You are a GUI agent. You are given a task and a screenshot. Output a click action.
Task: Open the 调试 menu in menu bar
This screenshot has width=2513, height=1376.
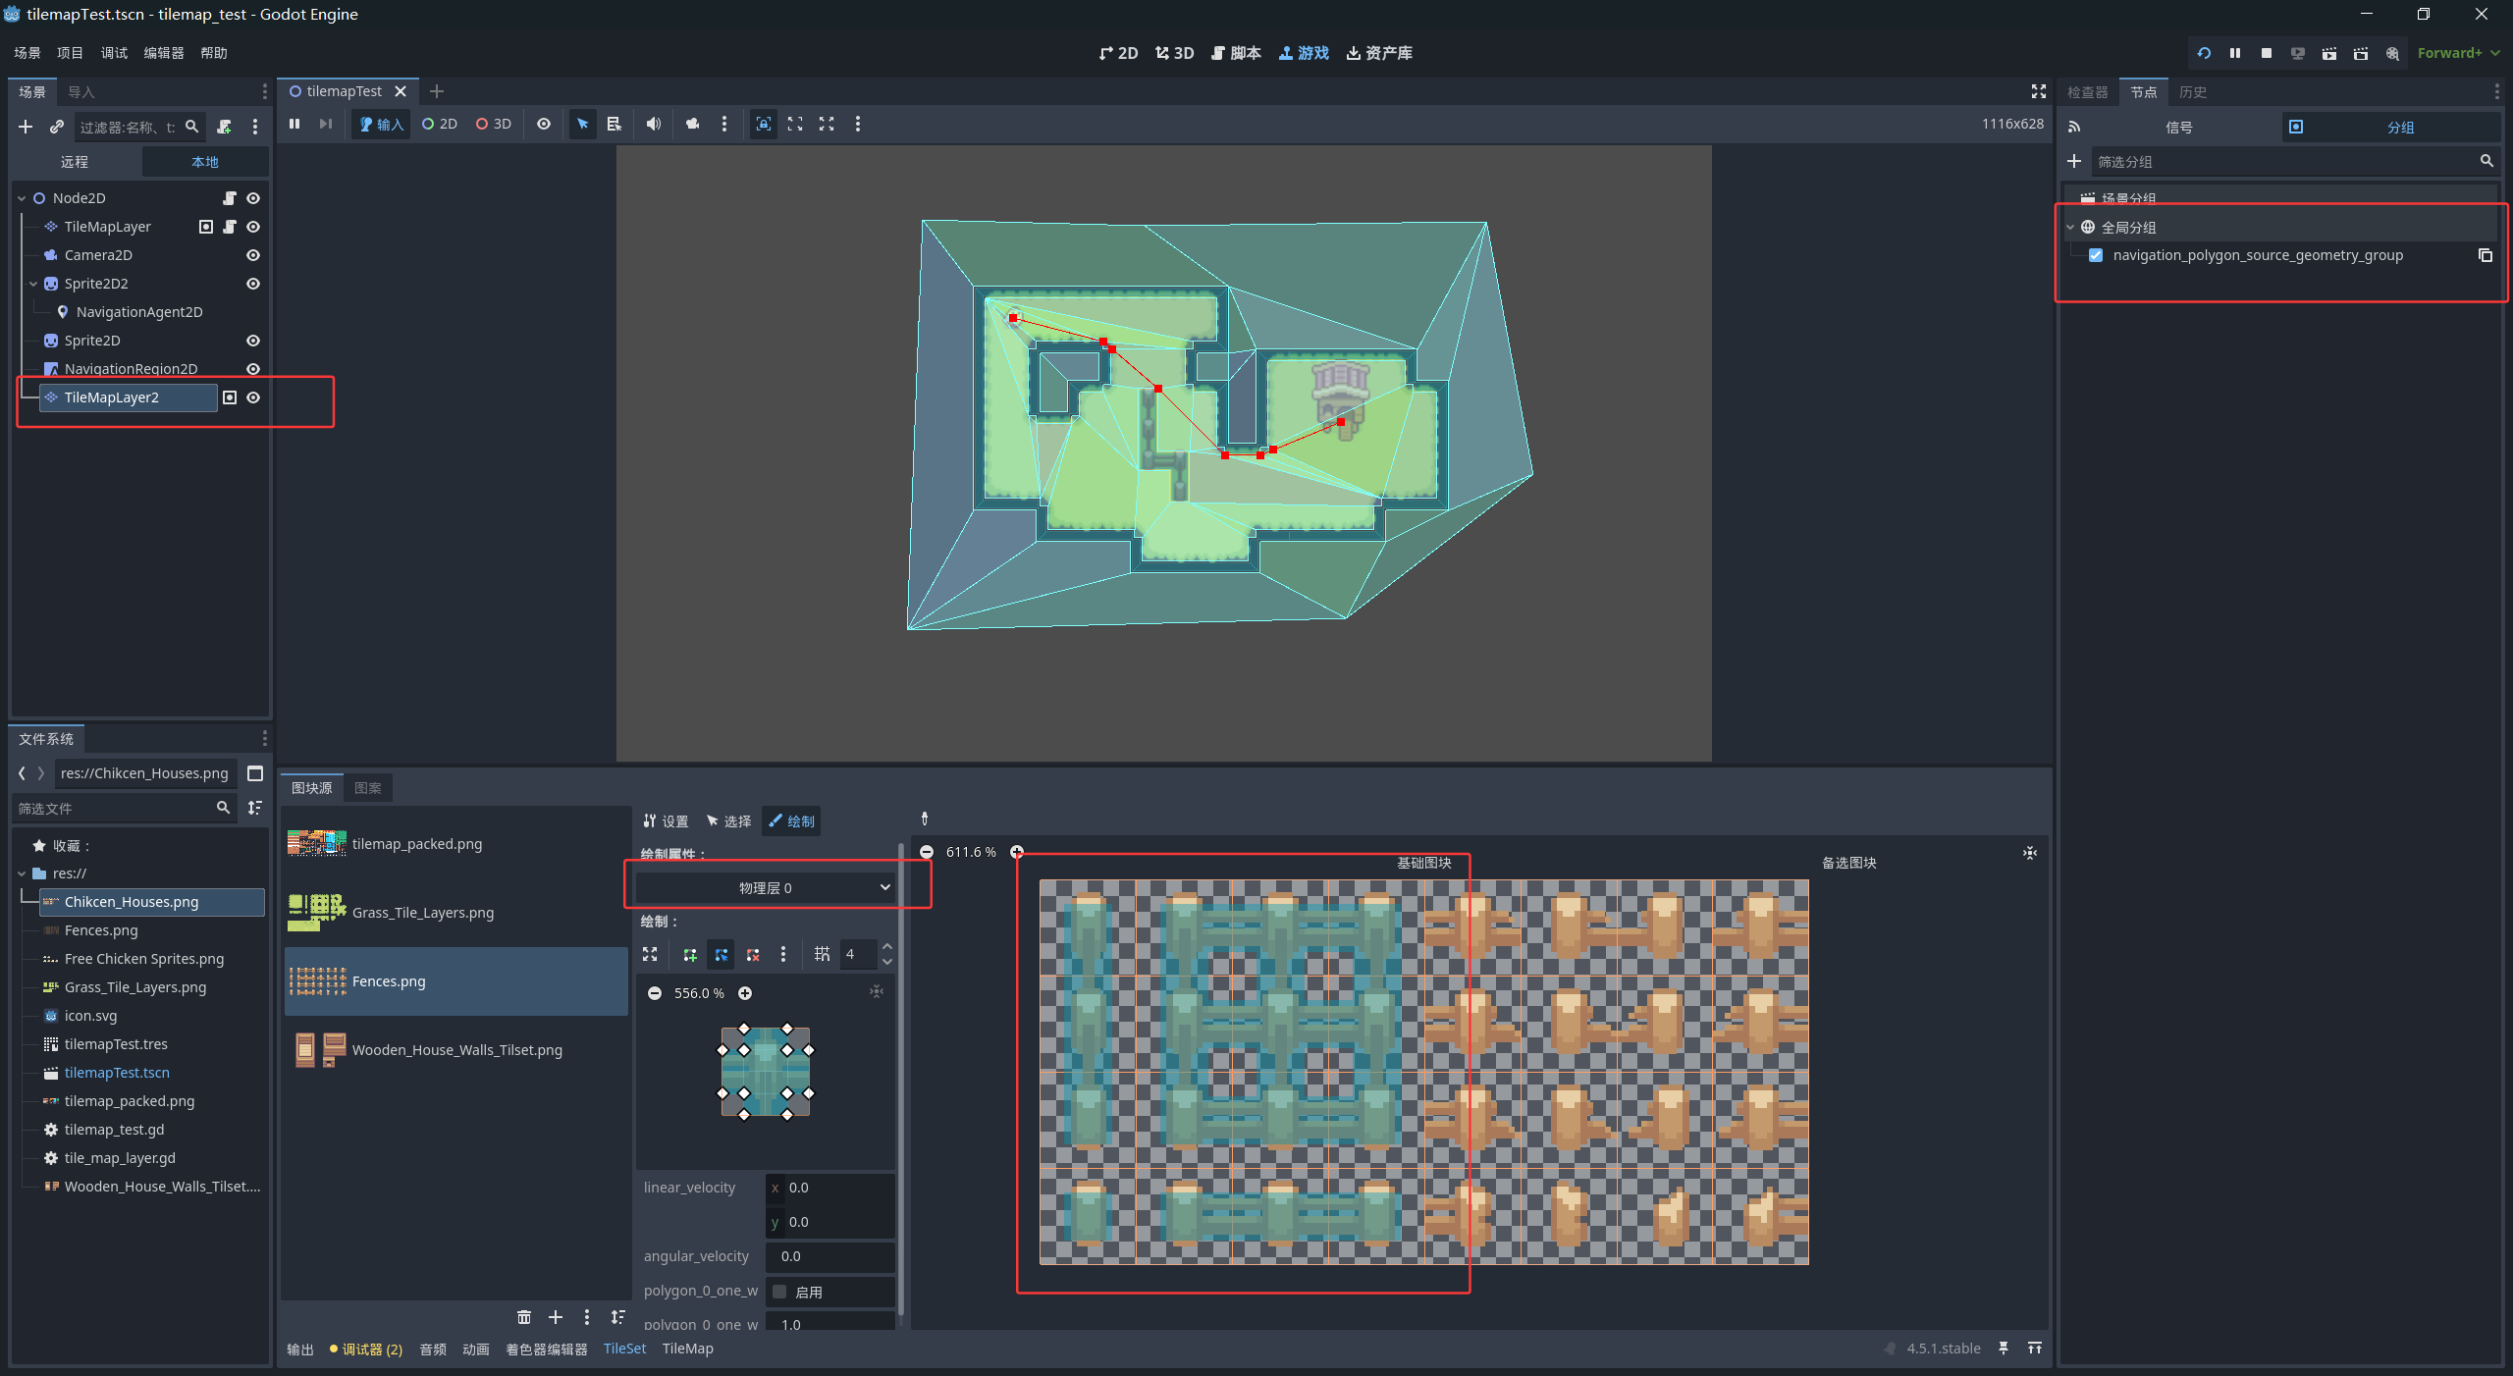[114, 53]
